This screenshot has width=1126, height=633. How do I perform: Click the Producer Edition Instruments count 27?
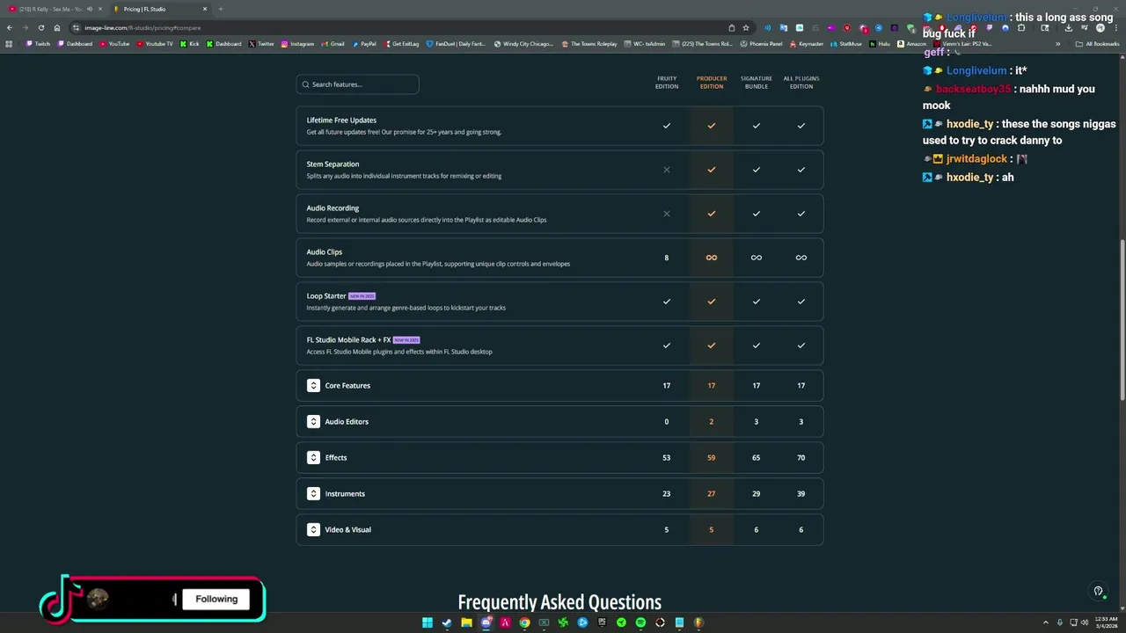(x=712, y=493)
